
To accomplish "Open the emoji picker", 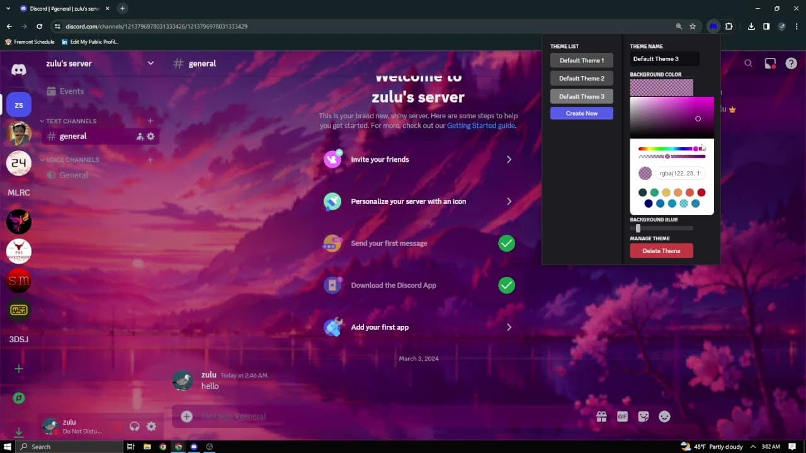I will tap(664, 417).
